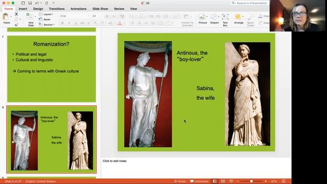
Task: Click the font color red A swatch
Action: (x=120, y=23)
